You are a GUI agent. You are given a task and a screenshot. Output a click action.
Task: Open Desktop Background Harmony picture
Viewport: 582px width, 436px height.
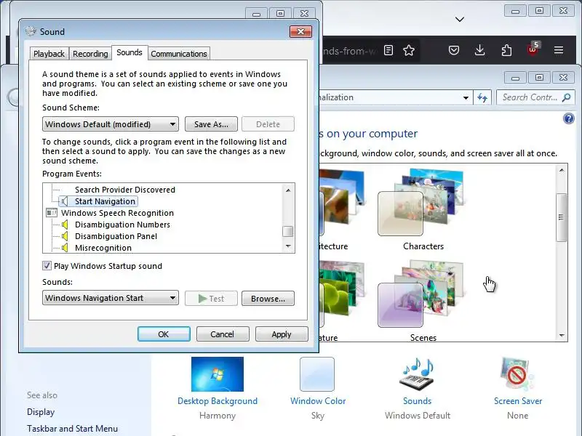coord(218,374)
